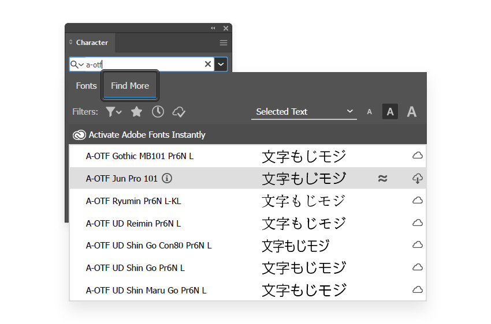Open the font search options magnifier dropdown

(x=77, y=65)
